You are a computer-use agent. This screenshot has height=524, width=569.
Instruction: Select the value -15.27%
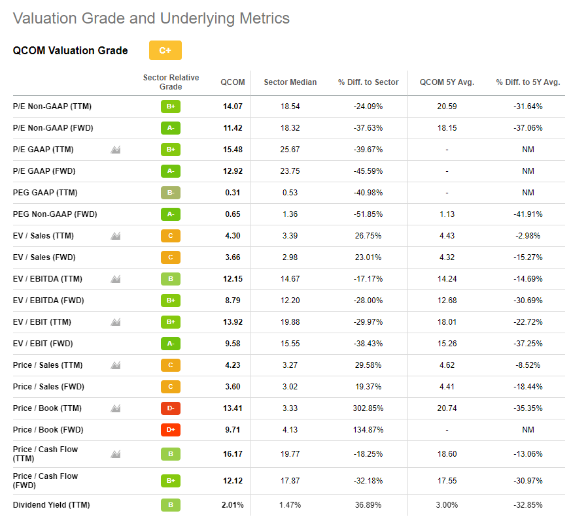coord(528,257)
